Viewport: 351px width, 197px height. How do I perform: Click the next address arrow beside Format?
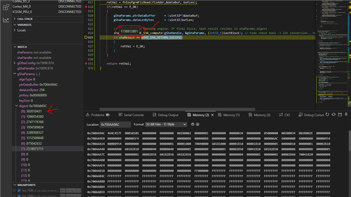197,124
